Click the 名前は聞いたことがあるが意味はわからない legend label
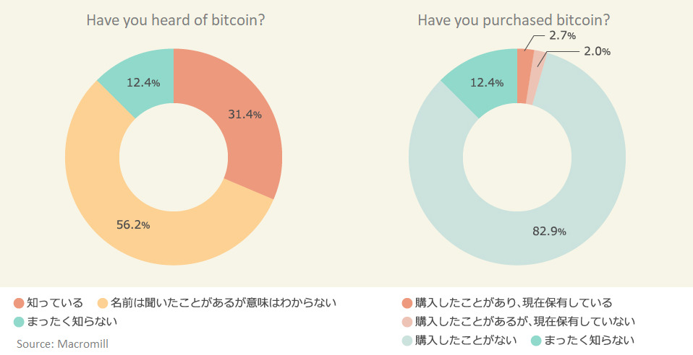 point(224,303)
